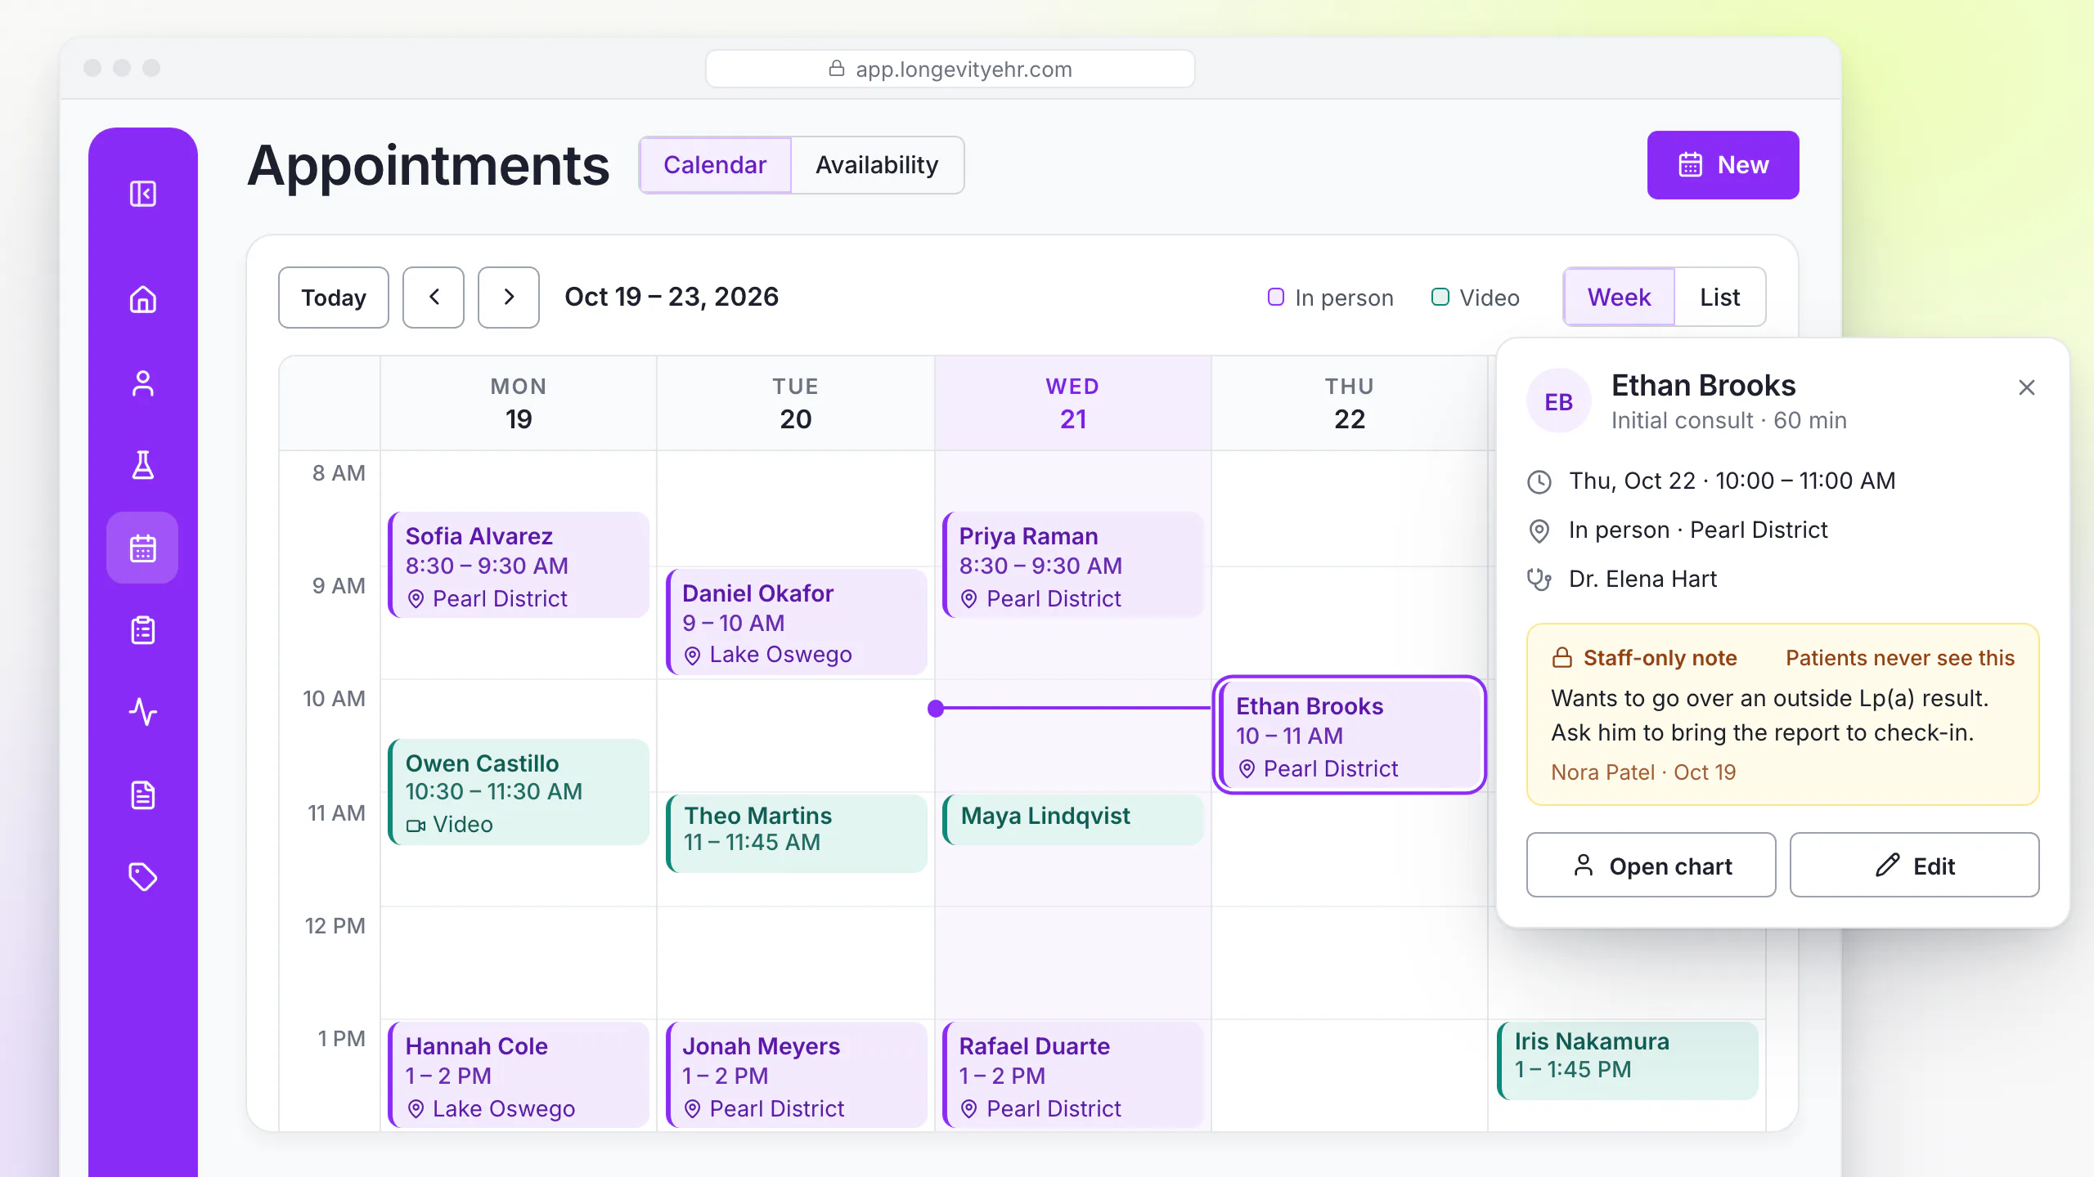Viewport: 2094px width, 1177px height.
Task: Edit the Ethan Brooks appointment
Action: point(1915,866)
